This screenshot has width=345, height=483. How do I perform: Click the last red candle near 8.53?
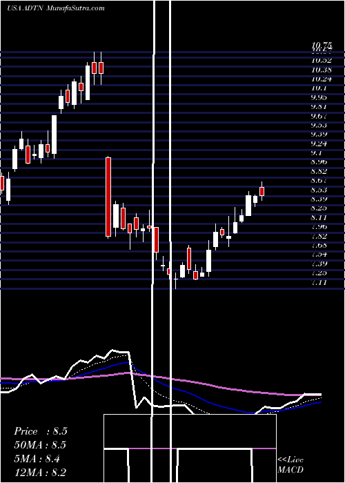(262, 191)
